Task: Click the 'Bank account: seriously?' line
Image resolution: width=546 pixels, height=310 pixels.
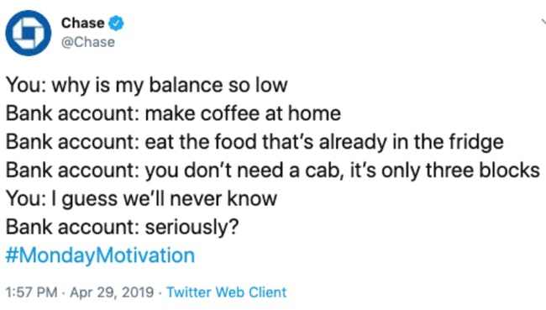Action: tap(123, 227)
